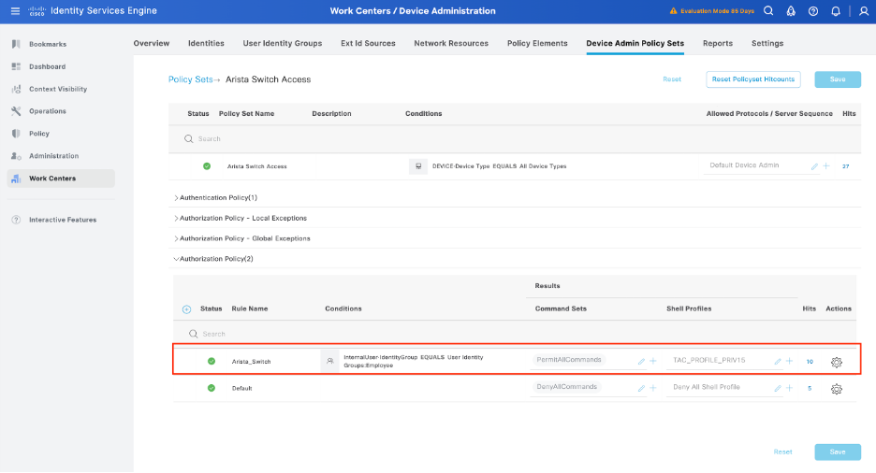This screenshot has width=876, height=473.
Task: Toggle Arista Switch Access policy set status
Action: (x=207, y=165)
